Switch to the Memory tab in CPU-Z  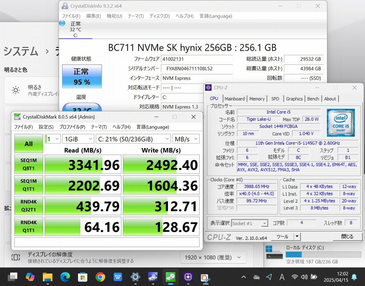(x=257, y=99)
